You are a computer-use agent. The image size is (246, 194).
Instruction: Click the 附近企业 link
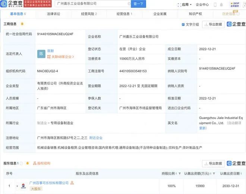point(96,138)
